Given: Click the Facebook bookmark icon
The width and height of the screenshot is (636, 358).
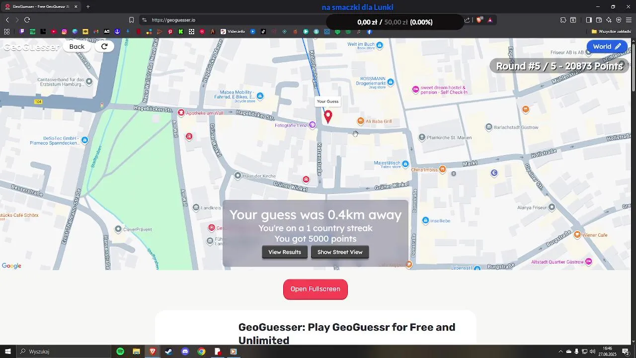Looking at the screenshot, I should point(369,31).
